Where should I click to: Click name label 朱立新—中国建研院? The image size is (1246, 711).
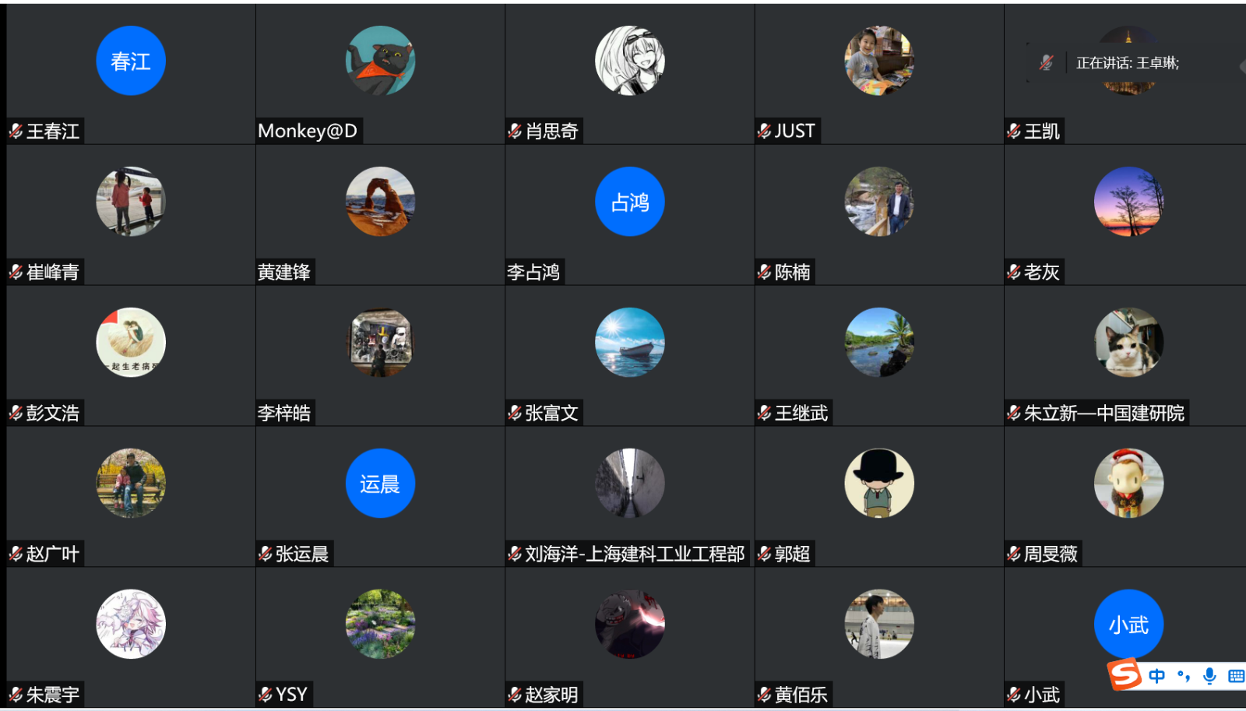(1104, 414)
